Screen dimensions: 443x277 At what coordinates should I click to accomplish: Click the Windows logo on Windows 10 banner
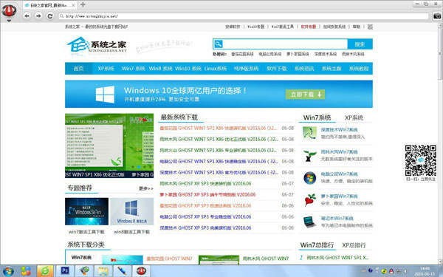105,94
